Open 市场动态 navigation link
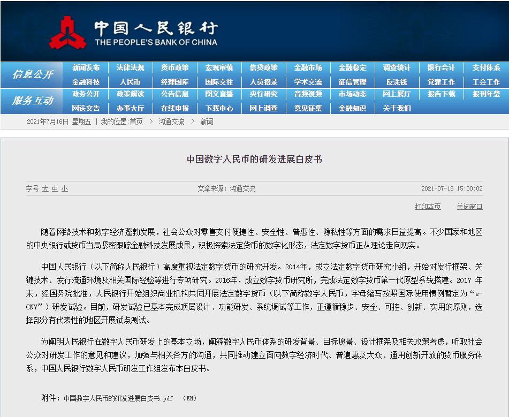 (353, 94)
